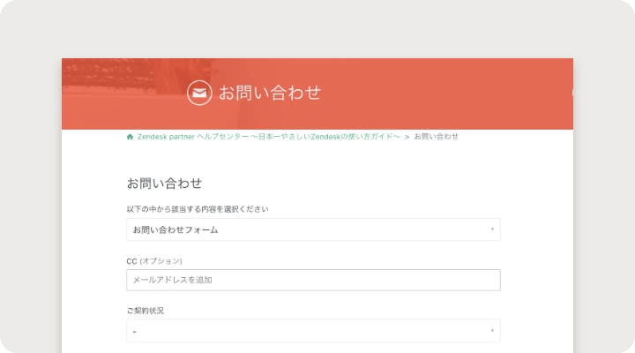Viewport: 635px width, 353px height.
Task: Click the dash value in ご契約状況 selector
Action: tap(134, 331)
